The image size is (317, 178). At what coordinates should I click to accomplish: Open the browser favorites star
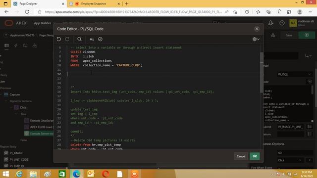pos(258,12)
